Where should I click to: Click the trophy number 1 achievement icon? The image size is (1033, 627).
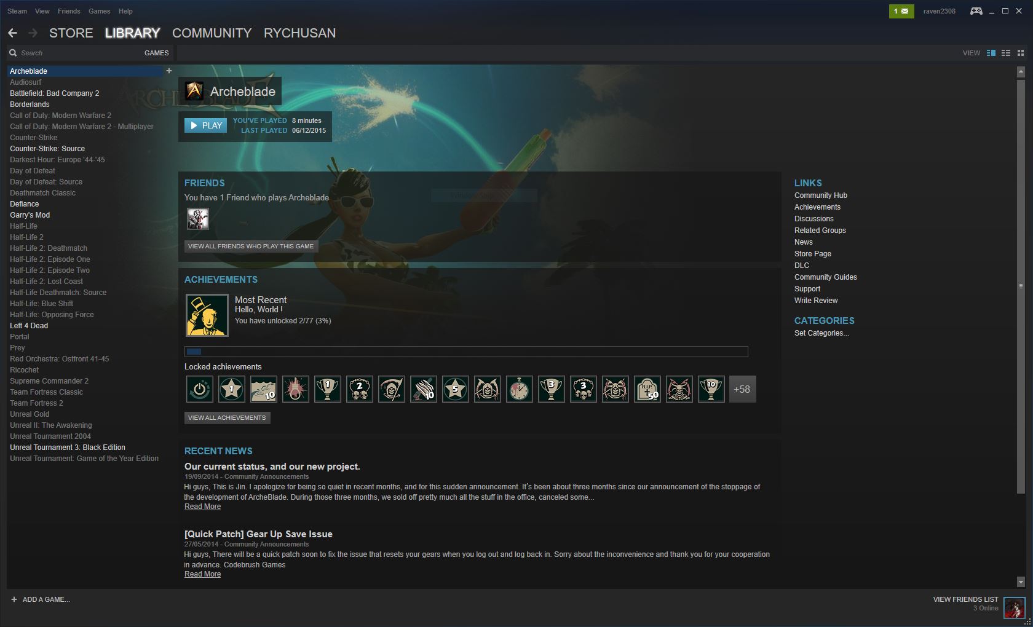[x=328, y=389]
